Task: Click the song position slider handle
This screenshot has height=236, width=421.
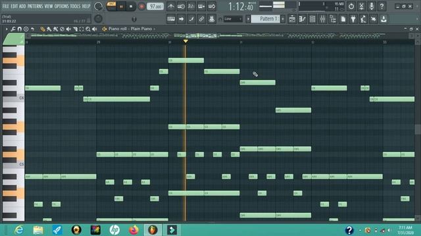Action: 134,19
